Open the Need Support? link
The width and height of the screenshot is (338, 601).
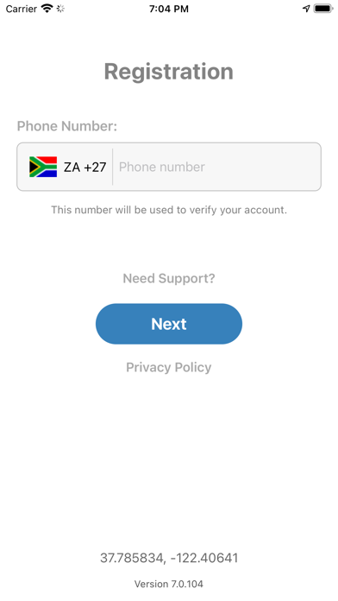click(x=169, y=278)
